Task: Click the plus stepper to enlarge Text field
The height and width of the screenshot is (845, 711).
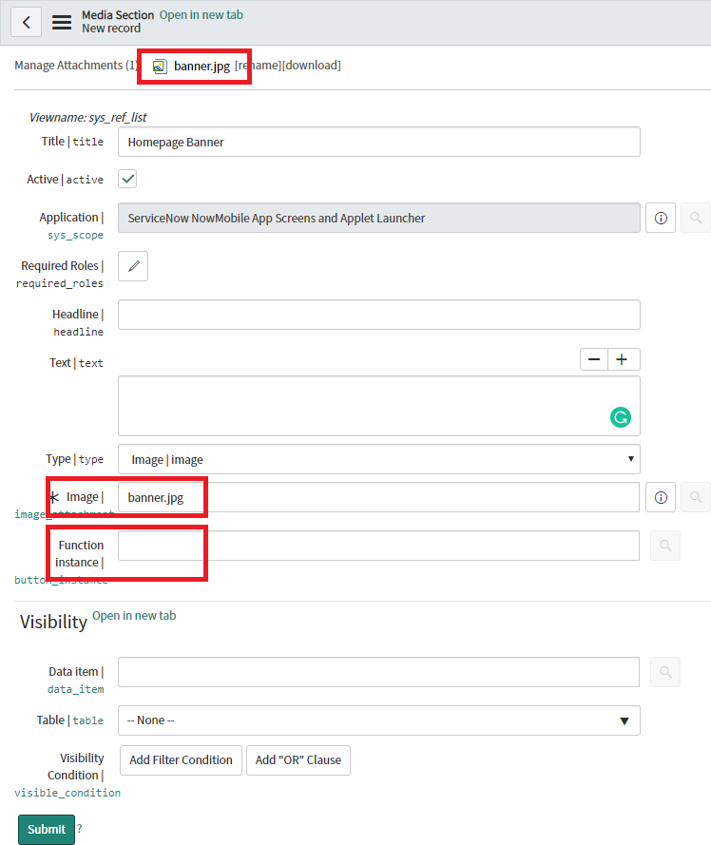Action: pos(623,359)
